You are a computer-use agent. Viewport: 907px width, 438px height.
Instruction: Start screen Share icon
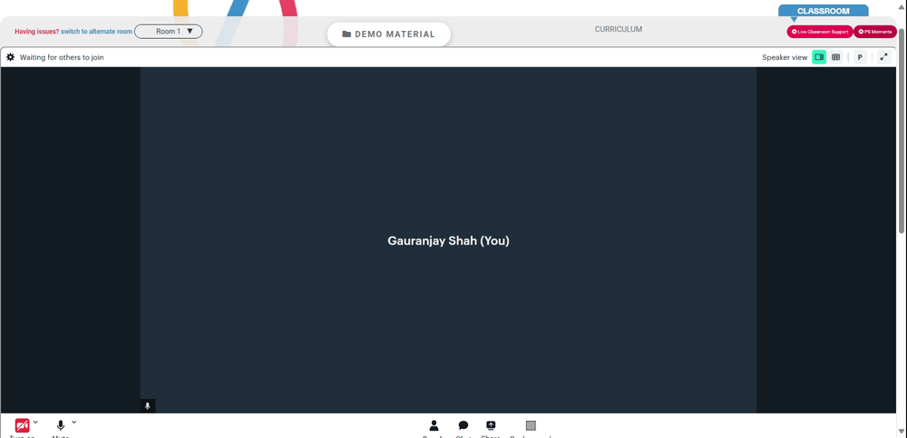pos(491,426)
